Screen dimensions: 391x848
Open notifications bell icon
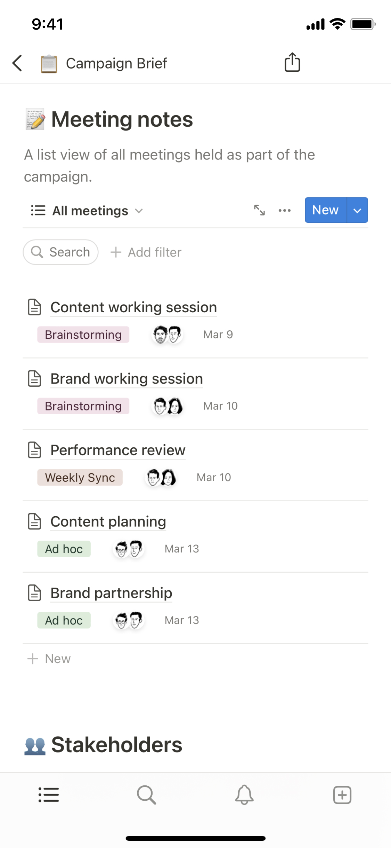pos(244,795)
